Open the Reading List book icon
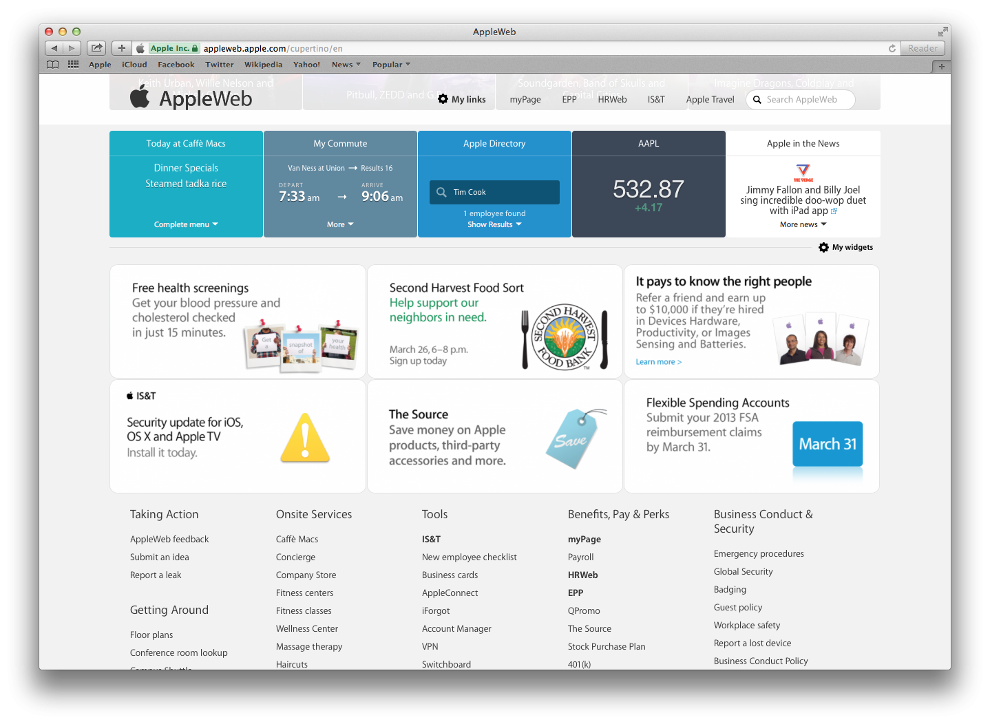This screenshot has width=990, height=724. pos(52,65)
